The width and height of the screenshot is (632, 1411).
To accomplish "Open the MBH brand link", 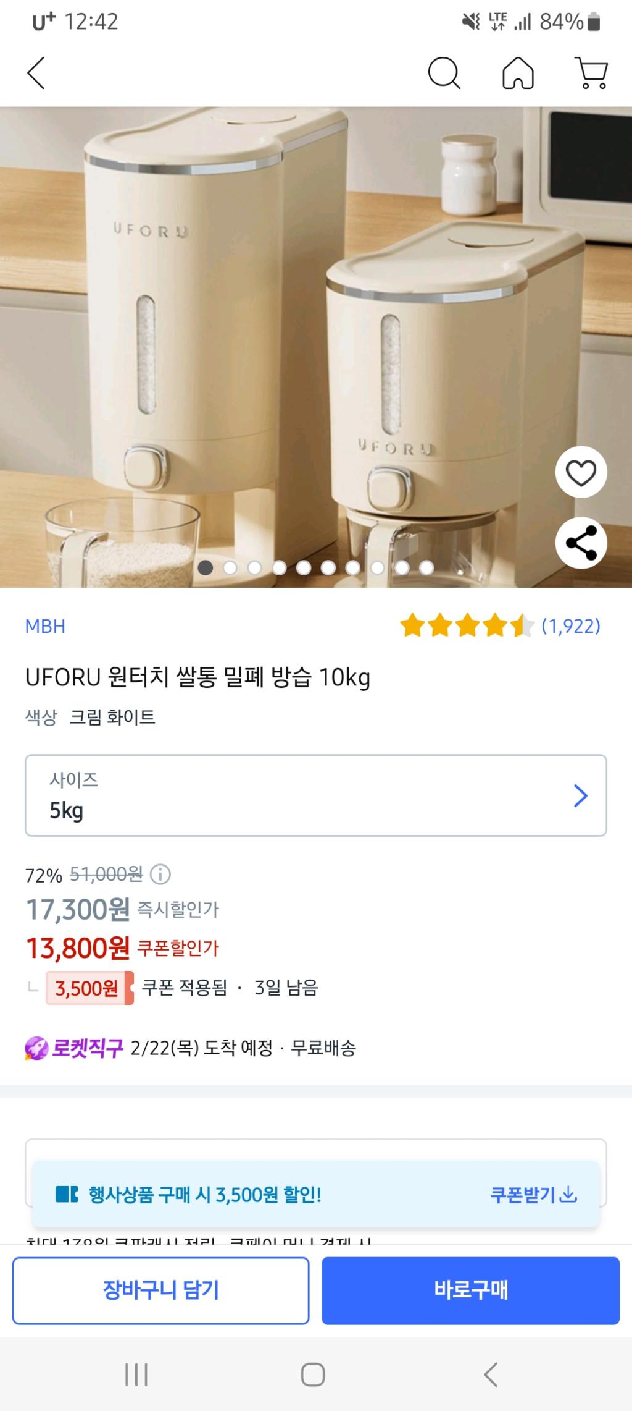I will [45, 626].
